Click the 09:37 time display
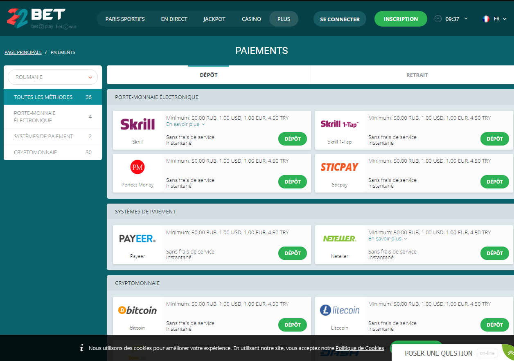This screenshot has height=361, width=514. point(452,19)
